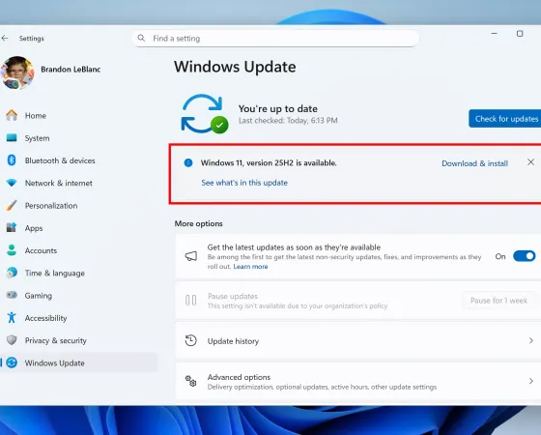Open See what's in this update
The height and width of the screenshot is (435, 541).
coord(244,183)
